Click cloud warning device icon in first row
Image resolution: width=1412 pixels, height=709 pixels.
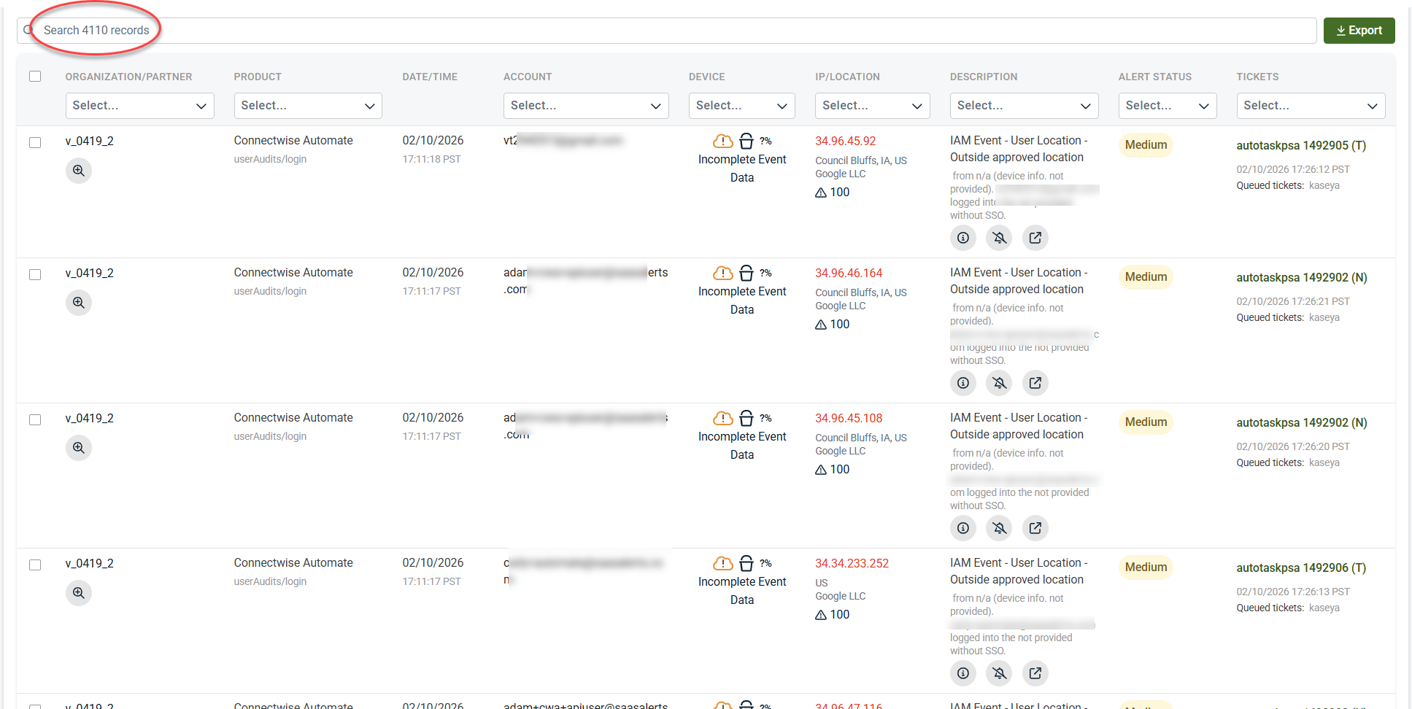[x=722, y=141]
